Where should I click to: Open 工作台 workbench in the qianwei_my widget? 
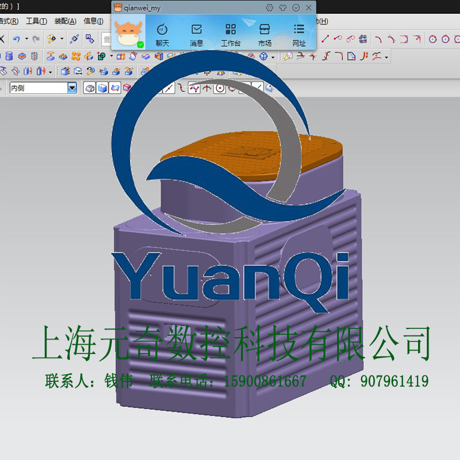click(x=231, y=36)
